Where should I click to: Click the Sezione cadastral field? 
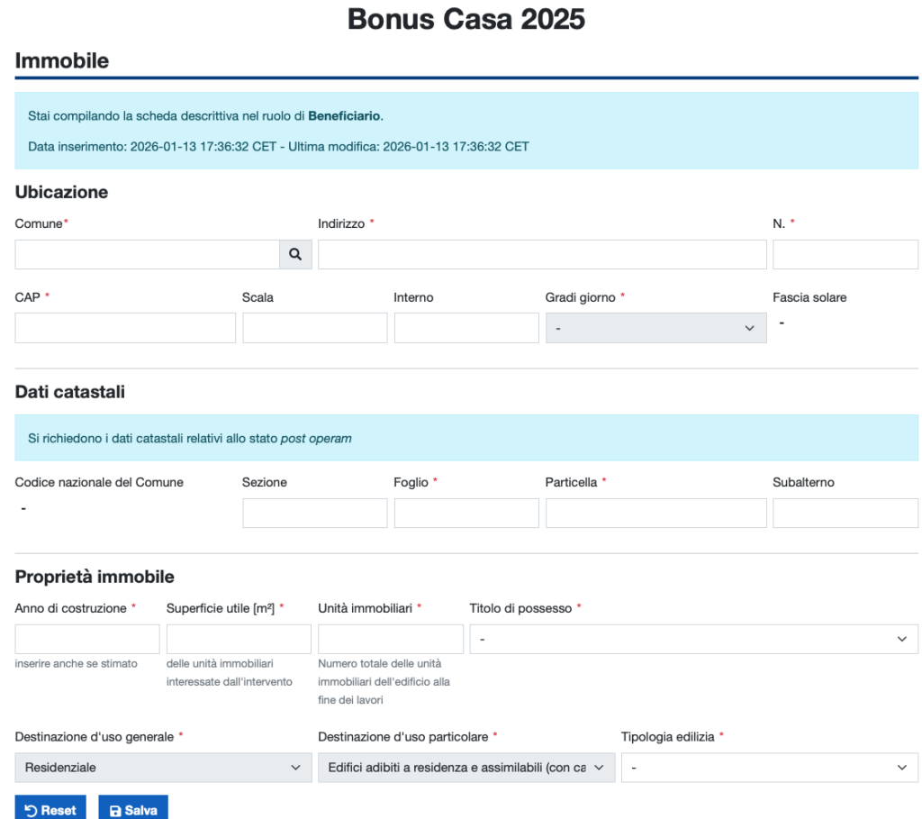314,513
